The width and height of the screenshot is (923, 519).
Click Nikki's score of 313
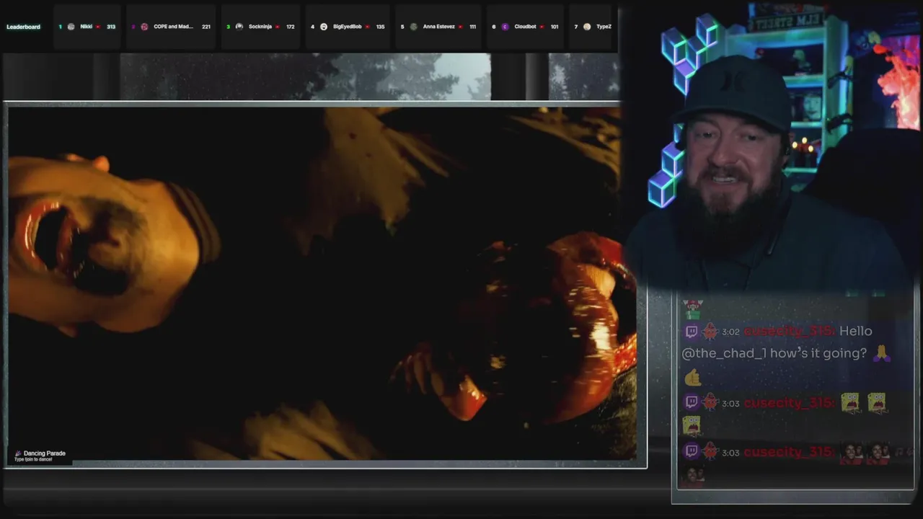pos(111,27)
